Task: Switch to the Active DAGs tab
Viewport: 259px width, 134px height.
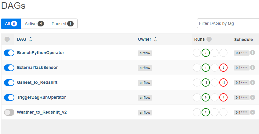Action: [x=34, y=24]
